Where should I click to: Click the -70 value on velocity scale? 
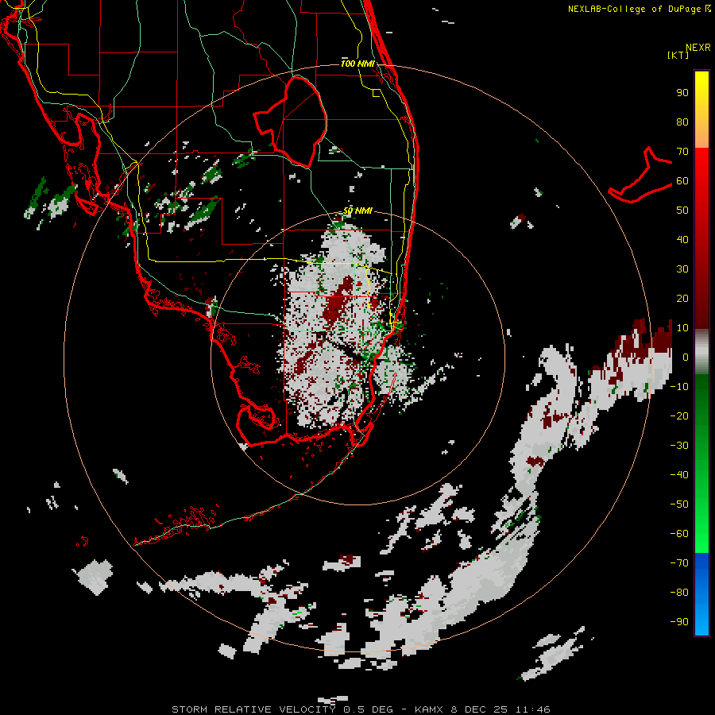point(679,563)
